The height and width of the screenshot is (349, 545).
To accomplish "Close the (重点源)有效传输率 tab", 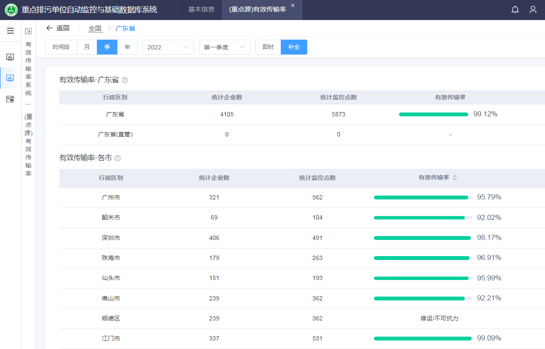I will (293, 5).
